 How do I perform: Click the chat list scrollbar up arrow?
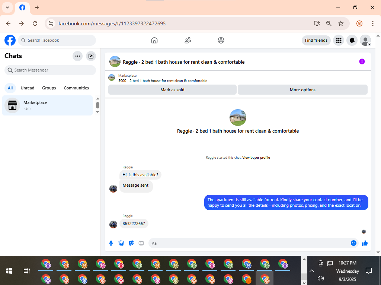[98, 99]
